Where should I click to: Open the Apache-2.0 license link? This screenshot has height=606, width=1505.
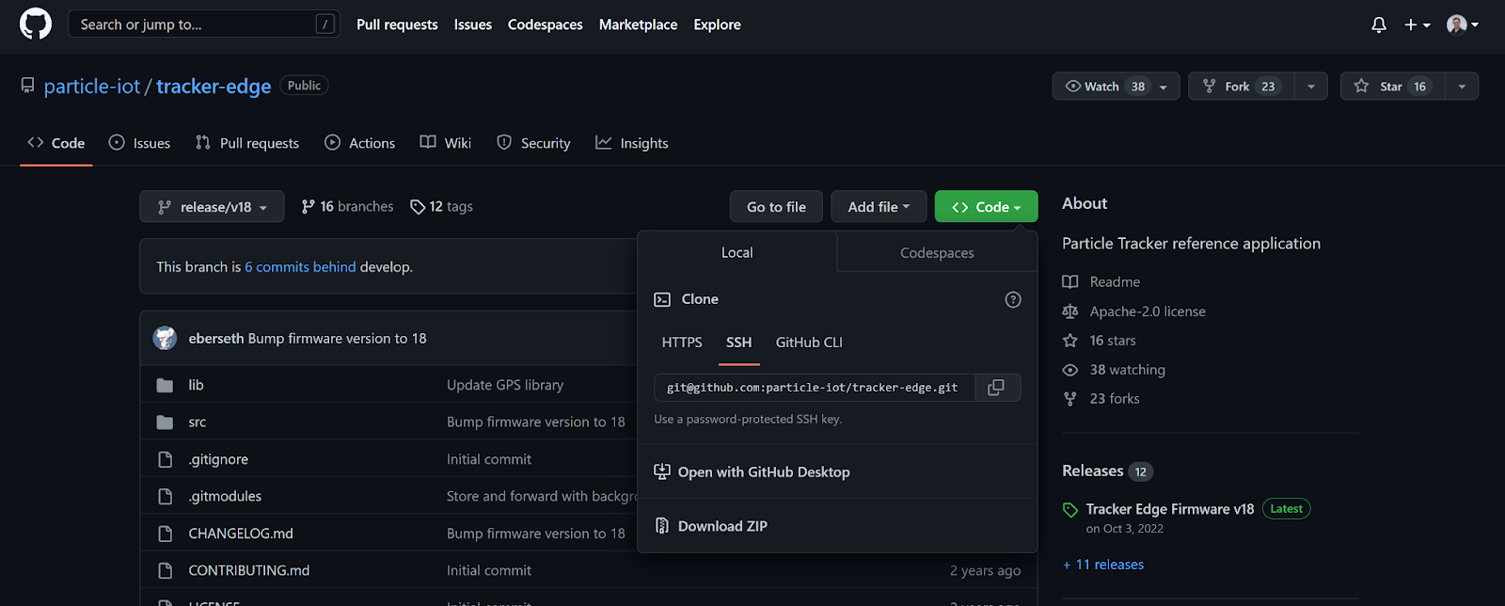[x=1134, y=311]
